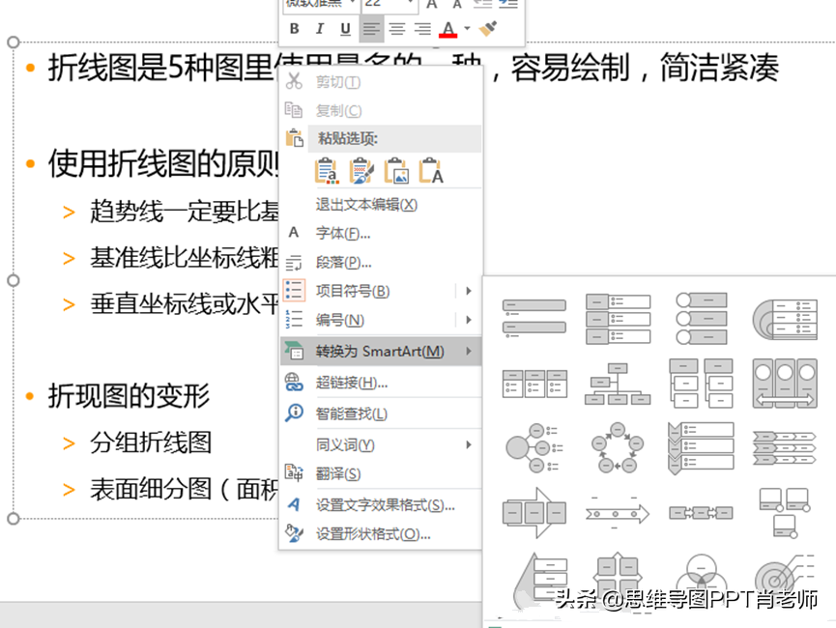
Task: Paste keeping source formatting icon
Action: [x=361, y=171]
